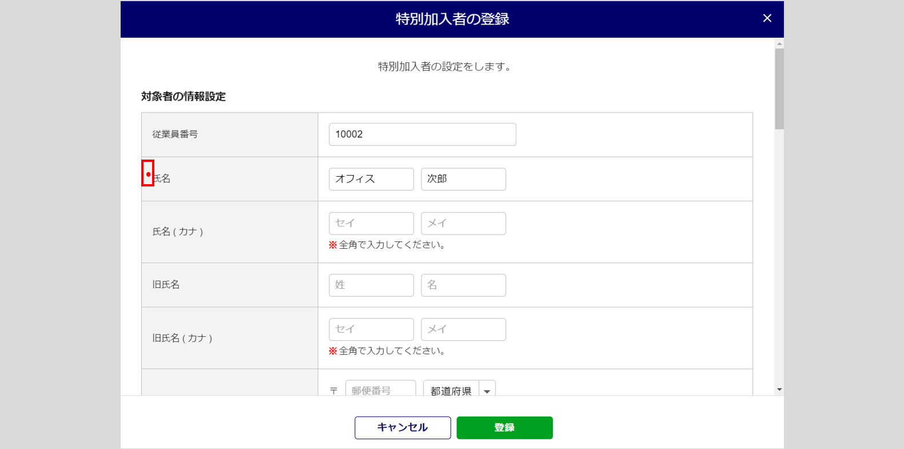
Task: Focus the セイ field in 旧氏名(カナ)
Action: pos(371,329)
